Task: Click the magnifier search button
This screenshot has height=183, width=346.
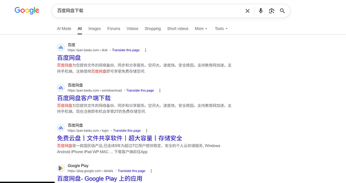Action: (x=282, y=11)
